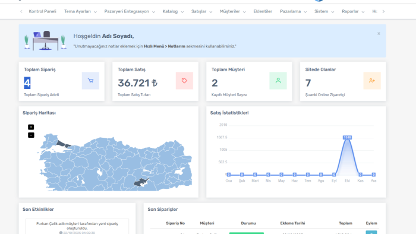Click the Toplam Müşteri value 2
The image size is (416, 234).
pyautogui.click(x=215, y=83)
